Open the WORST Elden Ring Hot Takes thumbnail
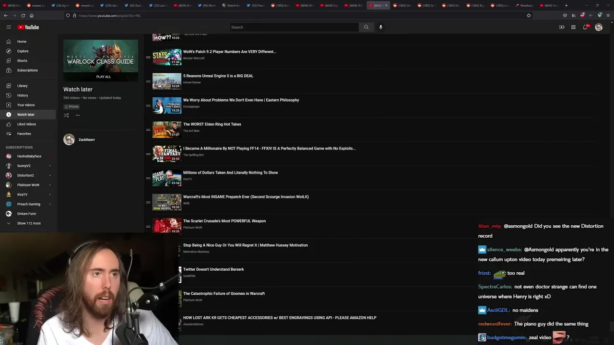Viewport: 614px width, 345px height. click(x=167, y=130)
